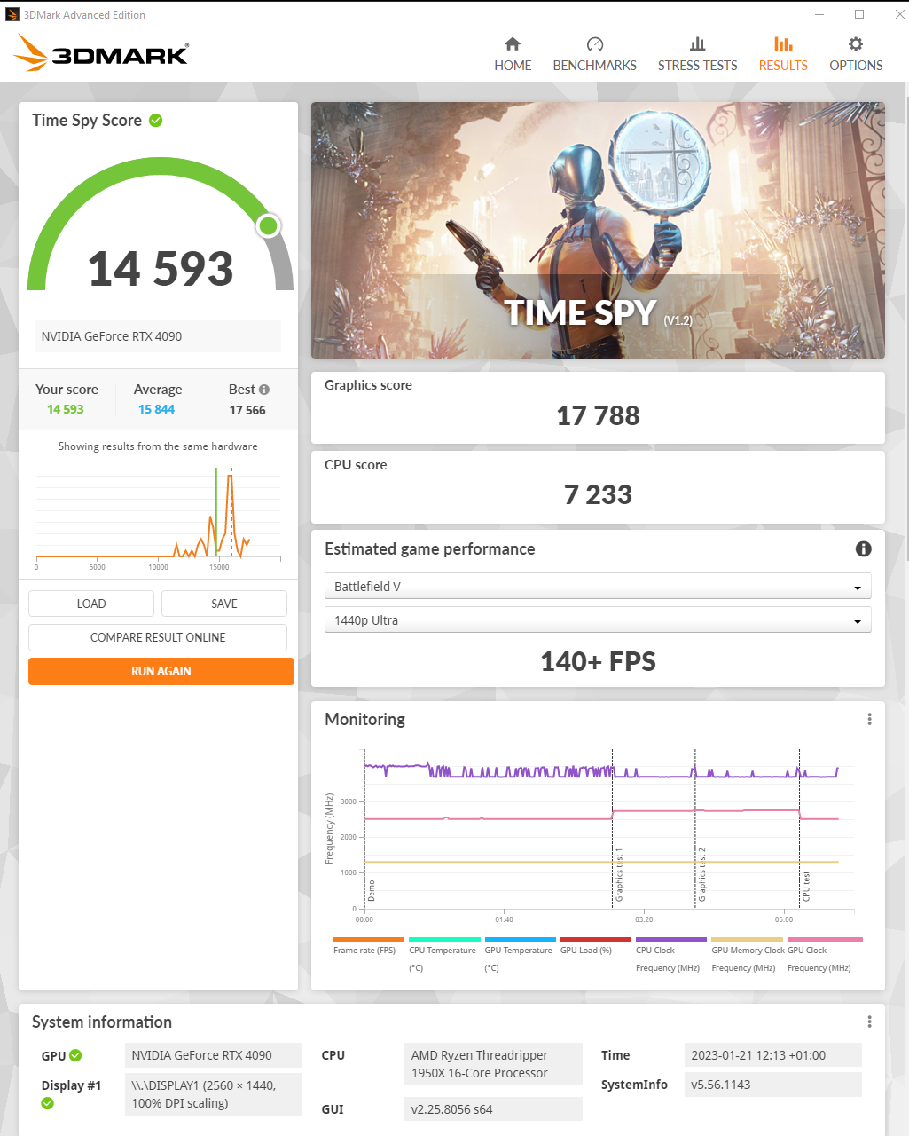Toggle CPU Temperature legend entry
909x1136 pixels.
click(x=443, y=957)
